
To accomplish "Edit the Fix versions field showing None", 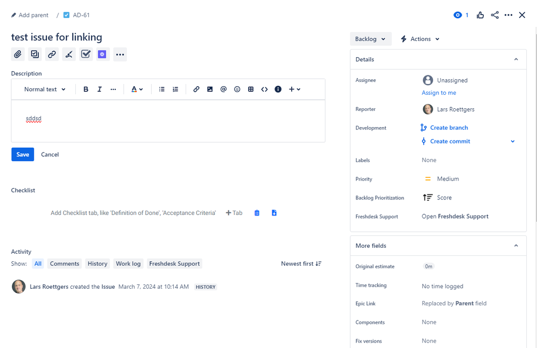I will (x=429, y=341).
